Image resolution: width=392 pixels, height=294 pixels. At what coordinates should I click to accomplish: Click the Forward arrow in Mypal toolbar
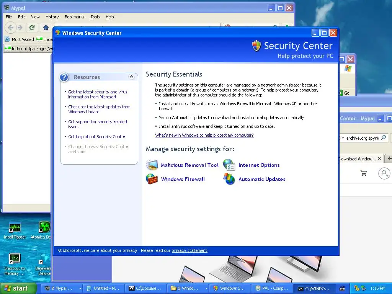click(x=21, y=27)
